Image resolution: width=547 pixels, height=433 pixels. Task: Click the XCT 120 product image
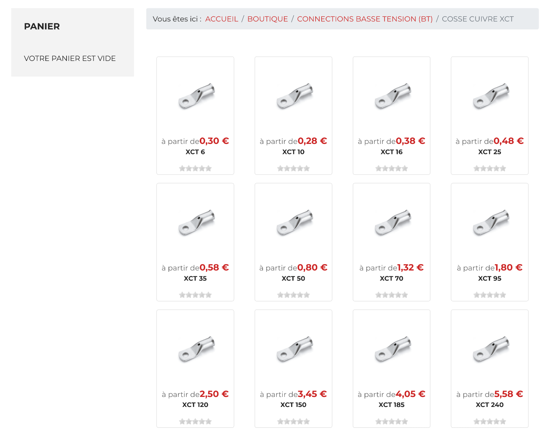[197, 349]
